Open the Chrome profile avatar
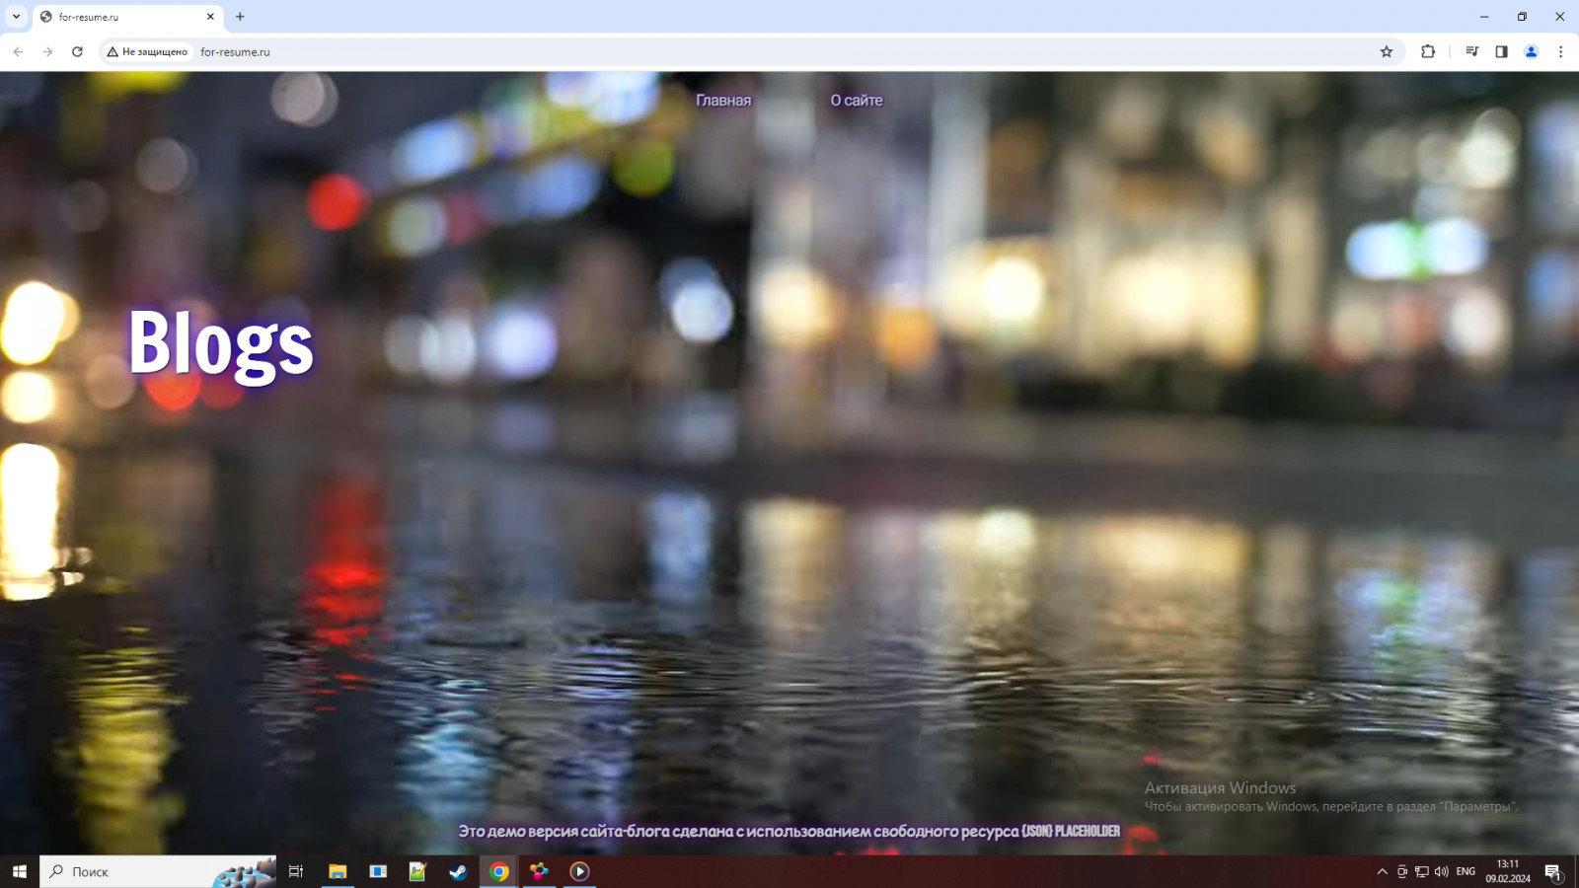The width and height of the screenshot is (1579, 888). (x=1531, y=51)
